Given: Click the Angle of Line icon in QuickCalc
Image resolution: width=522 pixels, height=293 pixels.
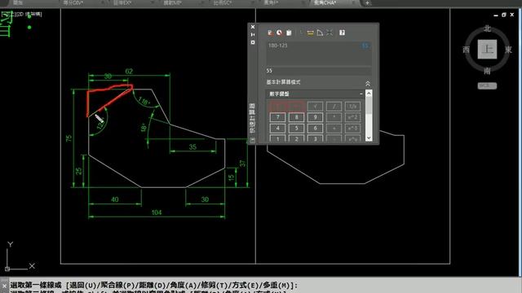Looking at the screenshot, I should 320,33.
